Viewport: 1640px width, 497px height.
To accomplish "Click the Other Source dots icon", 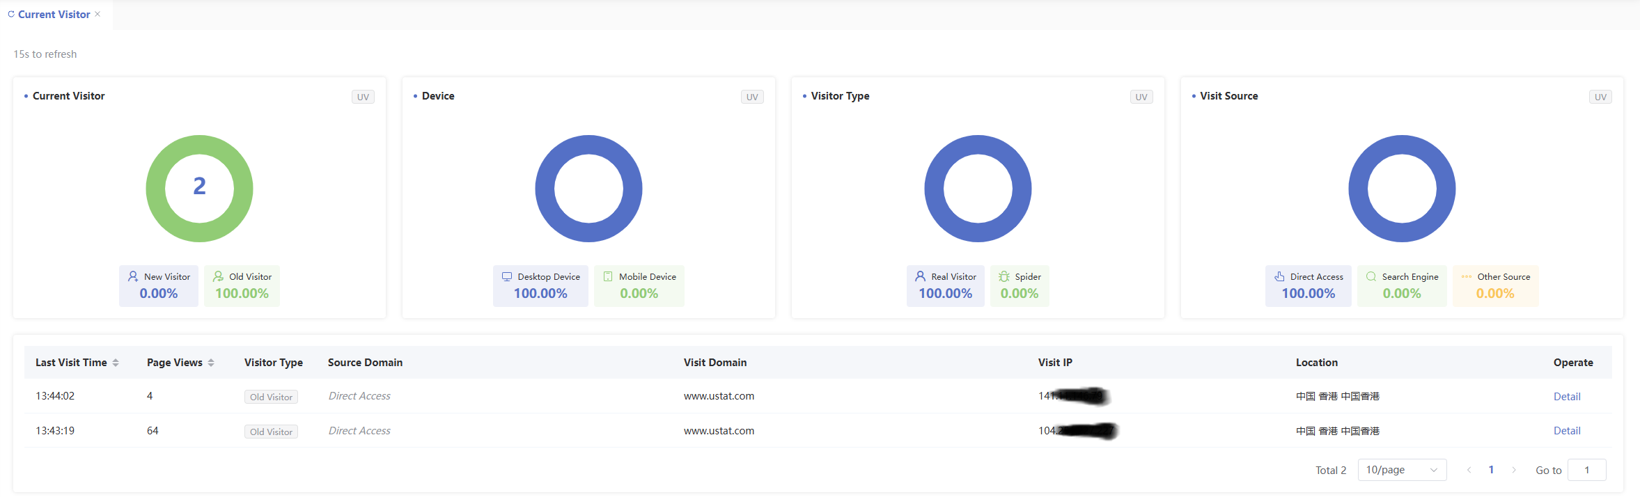I will 1467,276.
